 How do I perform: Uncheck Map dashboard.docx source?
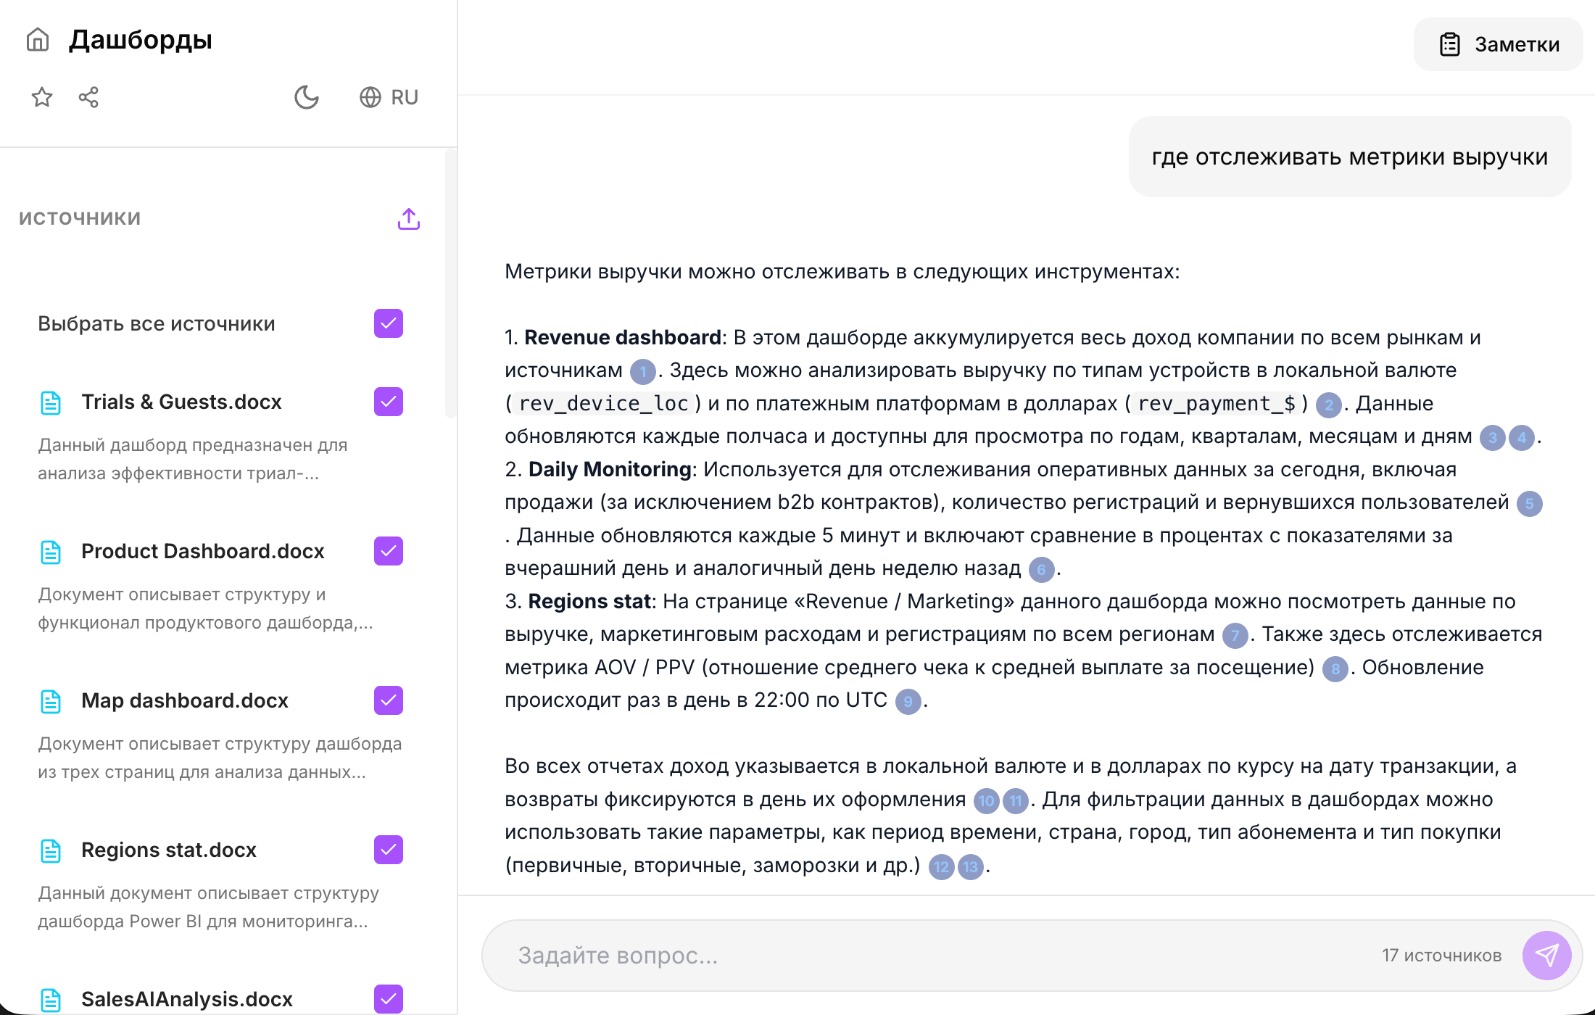(389, 700)
